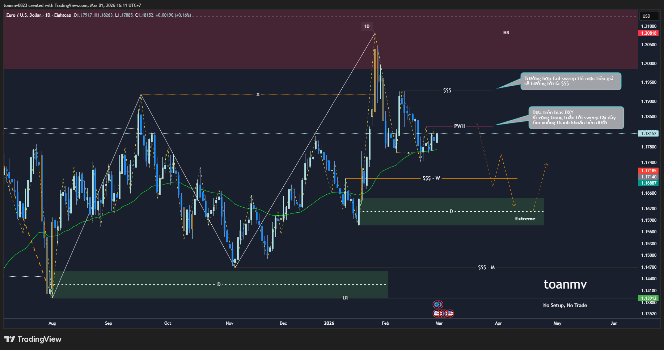Click the green 1.16887 price label
This screenshot has height=350, width=664.
tap(649, 183)
